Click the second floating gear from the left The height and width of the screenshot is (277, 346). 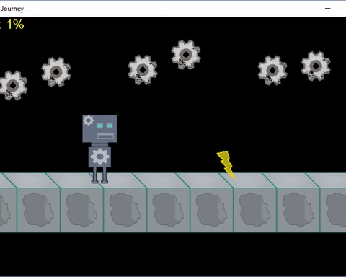click(56, 72)
